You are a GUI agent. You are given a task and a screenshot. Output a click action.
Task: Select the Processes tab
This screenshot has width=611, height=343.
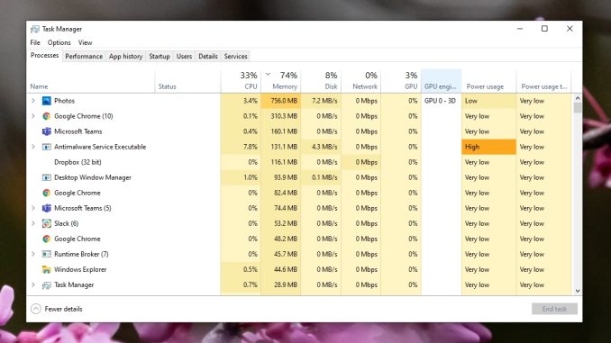44,56
